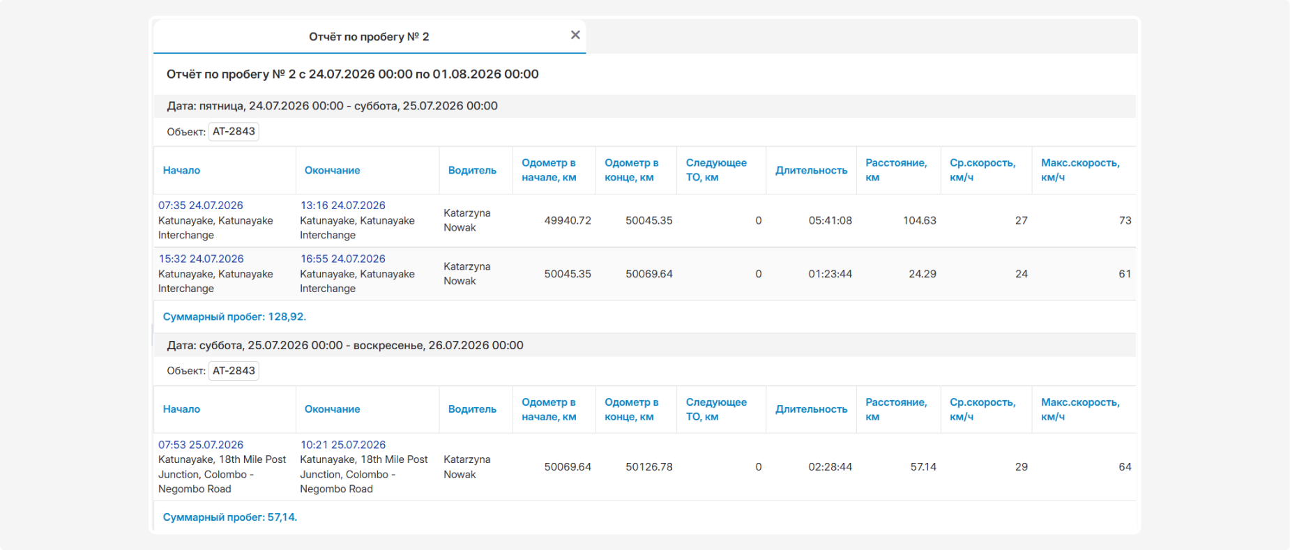Sort first table by Макс.скорость header
The width and height of the screenshot is (1290, 550).
pos(1080,170)
